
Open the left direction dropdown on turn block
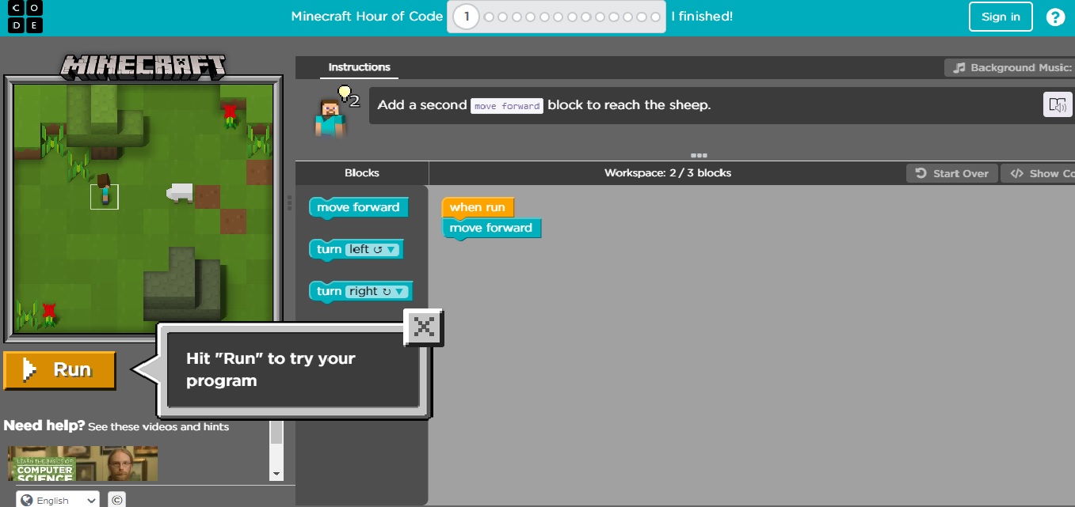(372, 249)
